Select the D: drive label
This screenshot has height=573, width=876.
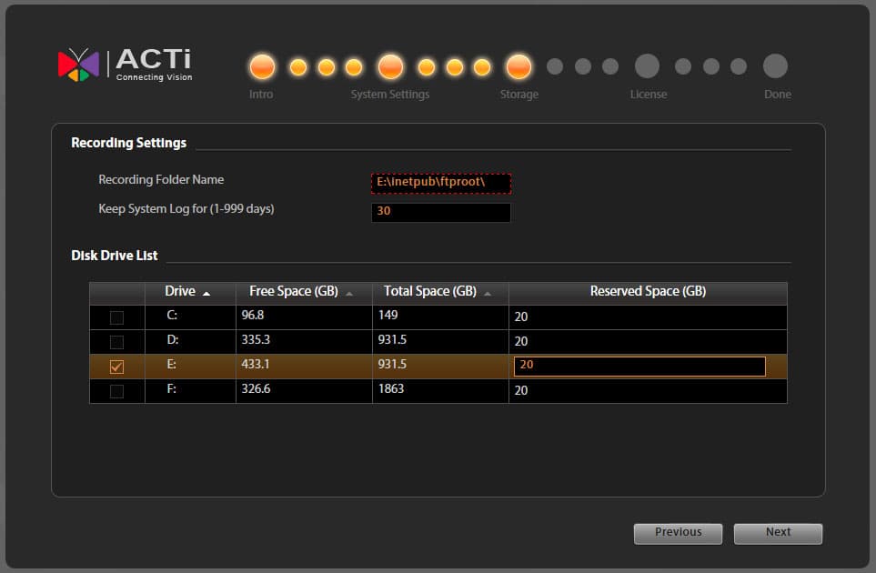tap(172, 340)
